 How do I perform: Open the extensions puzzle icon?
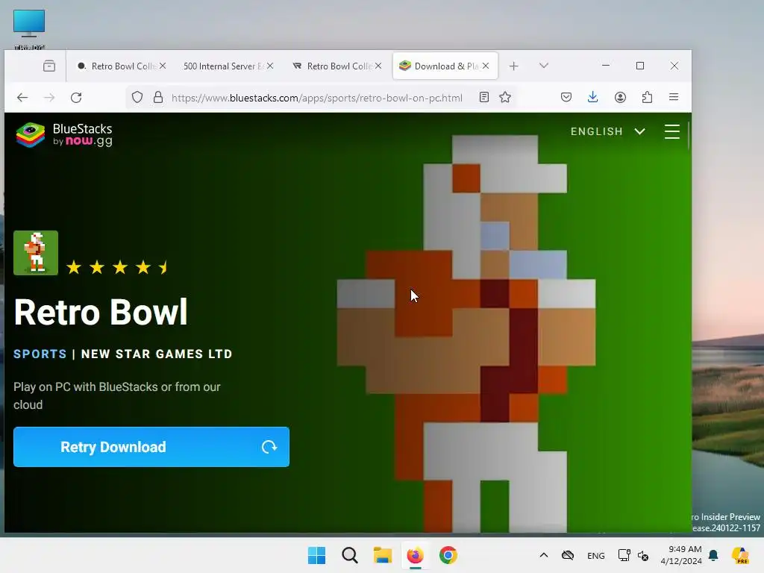point(647,98)
